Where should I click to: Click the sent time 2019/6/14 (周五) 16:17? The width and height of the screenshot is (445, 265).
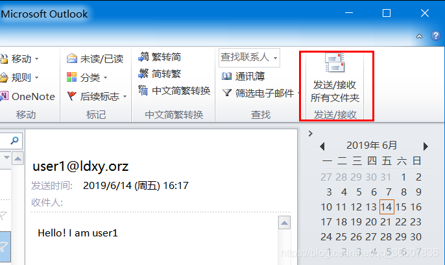[x=136, y=186]
